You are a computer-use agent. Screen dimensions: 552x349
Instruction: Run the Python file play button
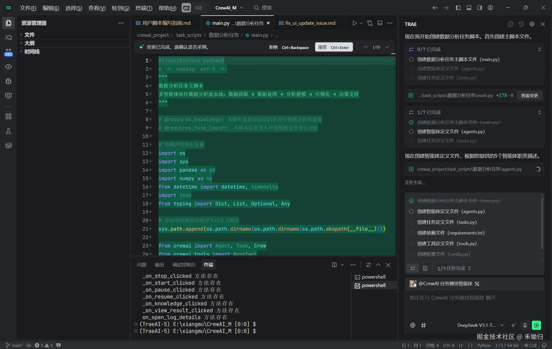354,23
